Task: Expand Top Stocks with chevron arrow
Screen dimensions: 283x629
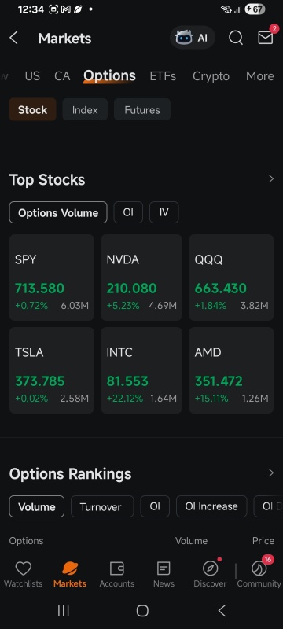Action: (x=271, y=179)
